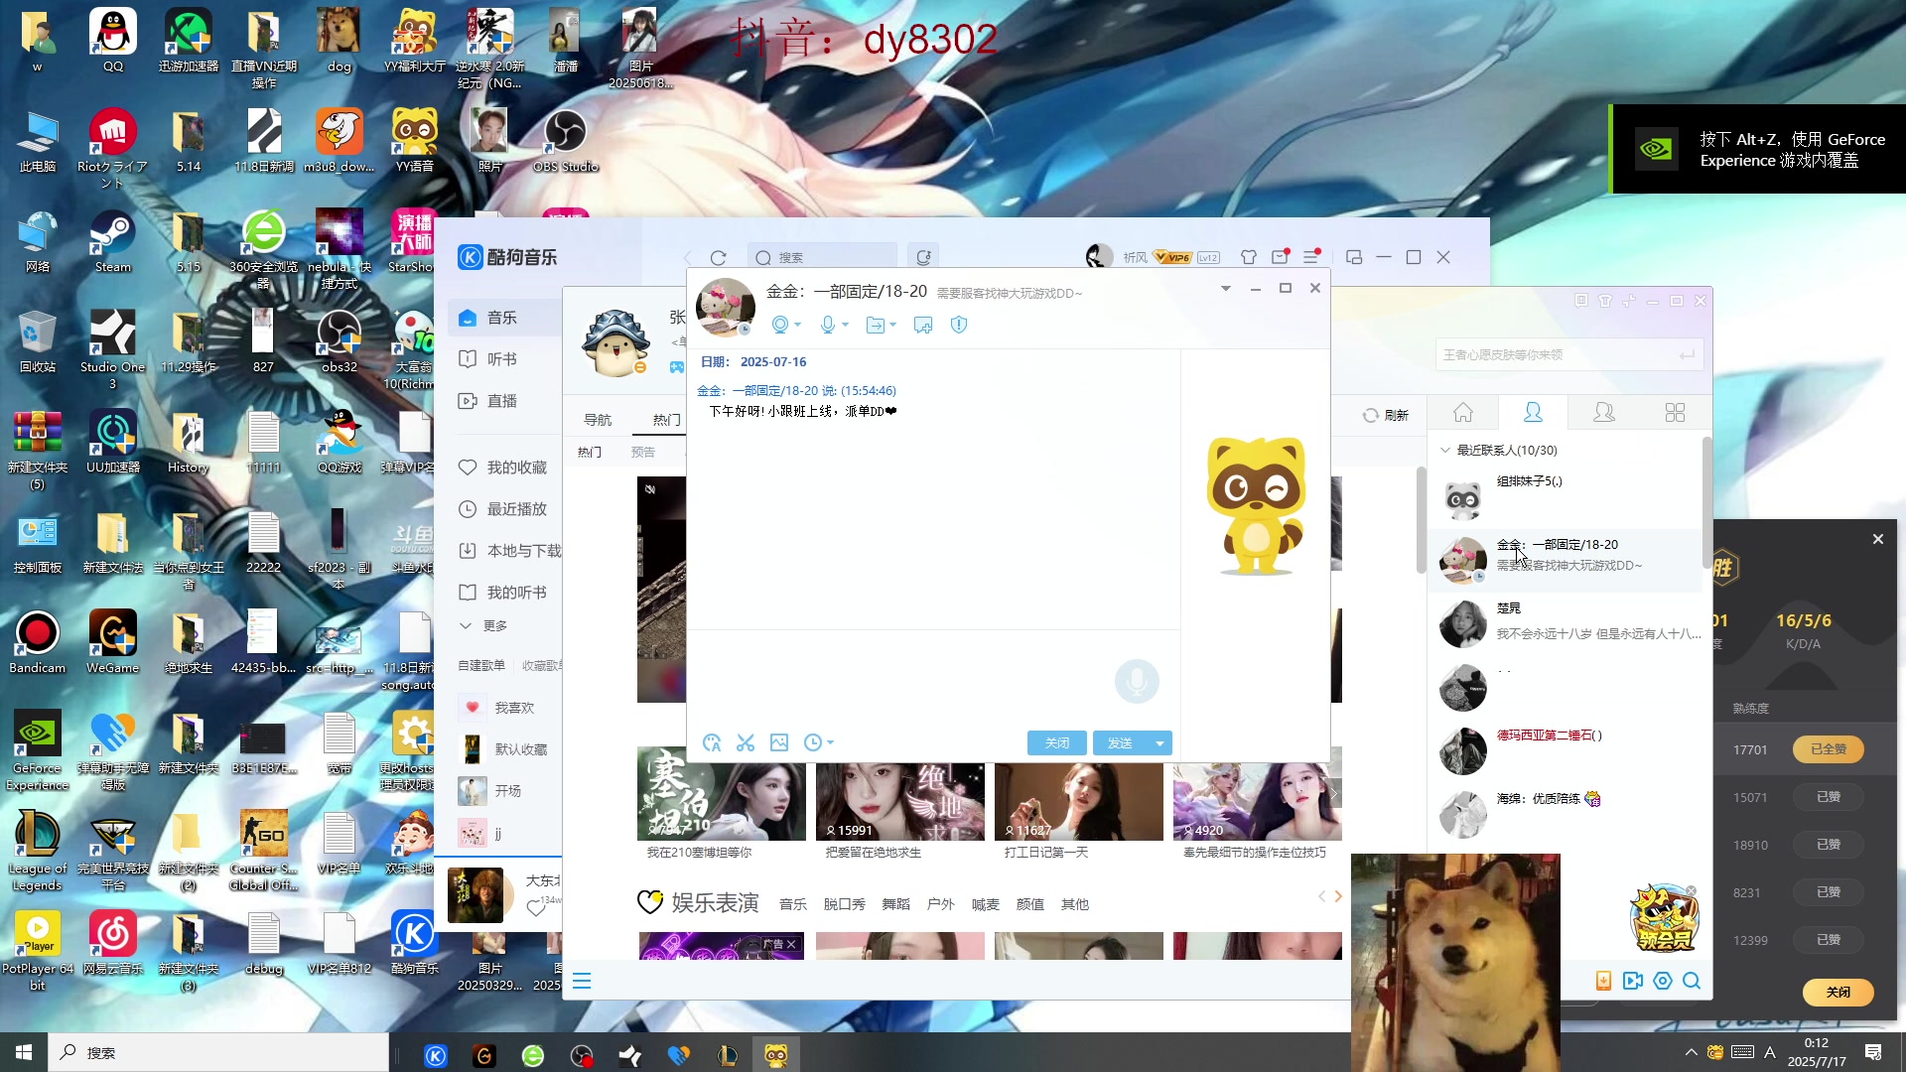Open the emoji font picker in chat toolbar
The height and width of the screenshot is (1072, 1906).
click(x=712, y=742)
